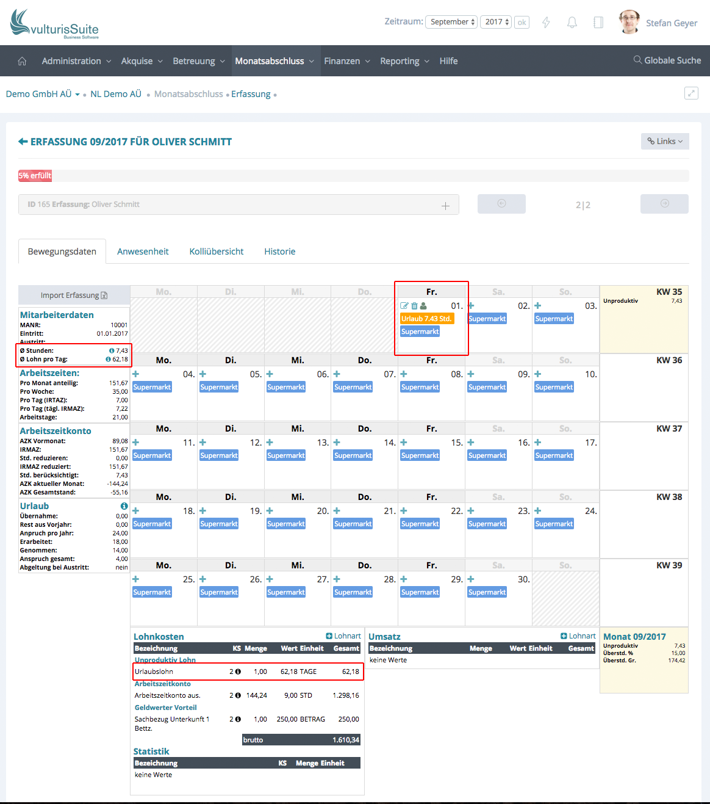Delete the Friday 01. entry via trash icon
The image size is (710, 804).
(414, 306)
